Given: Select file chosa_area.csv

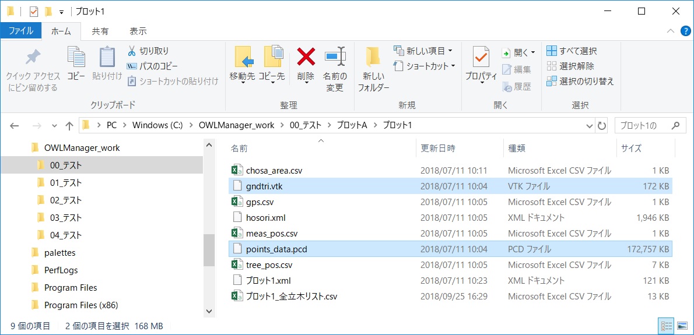Looking at the screenshot, I should 274,171.
